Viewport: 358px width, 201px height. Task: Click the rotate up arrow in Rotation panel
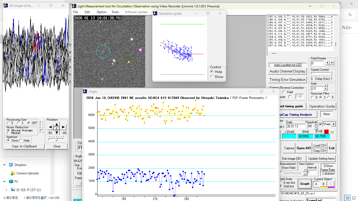tap(57, 124)
